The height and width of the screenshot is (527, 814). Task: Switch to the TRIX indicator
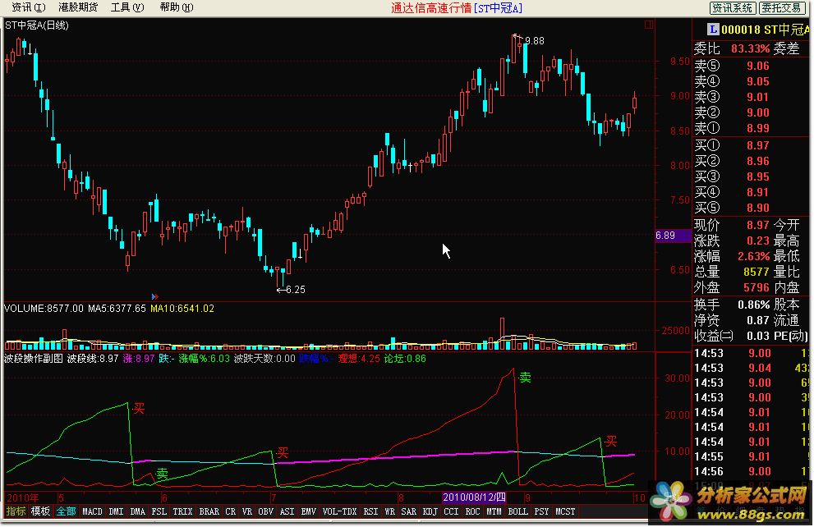(x=182, y=511)
